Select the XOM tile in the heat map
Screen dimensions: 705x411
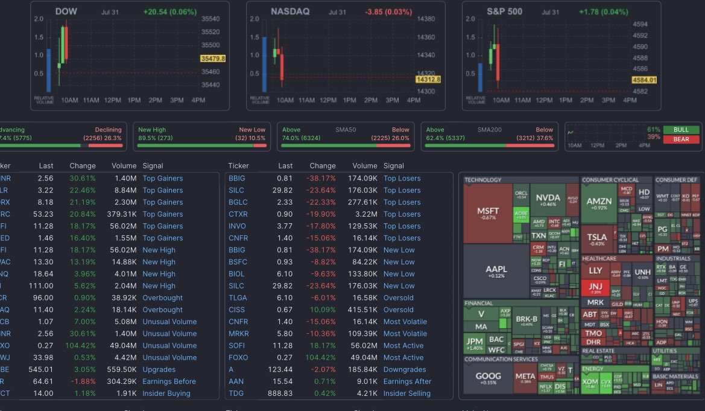(590, 384)
